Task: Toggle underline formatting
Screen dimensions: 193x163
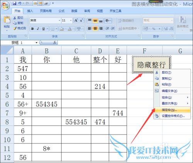Action: pos(44,29)
